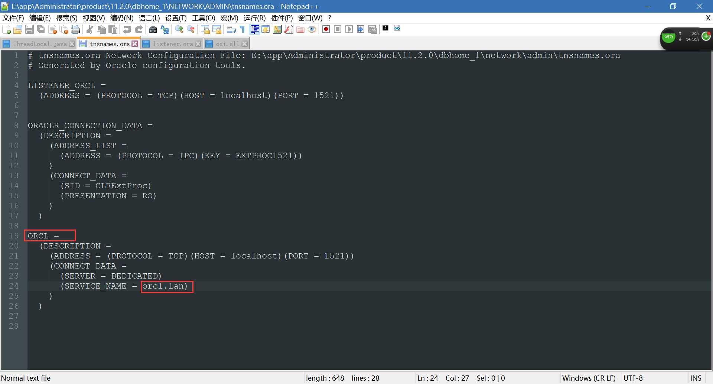Close the oci.dll tab
This screenshot has height=384, width=713.
point(244,44)
